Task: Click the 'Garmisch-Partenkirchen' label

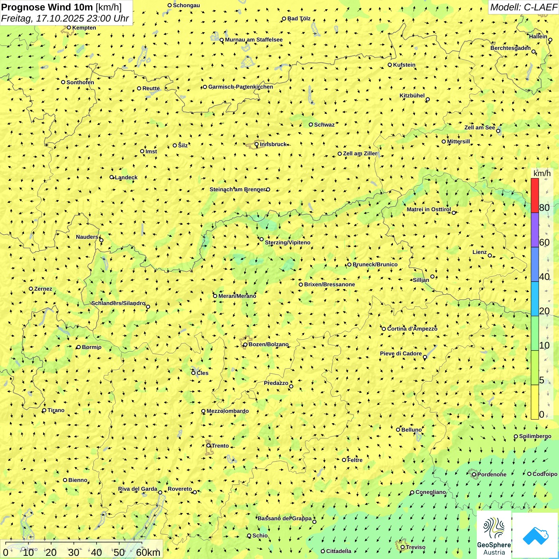Action: [x=241, y=87]
